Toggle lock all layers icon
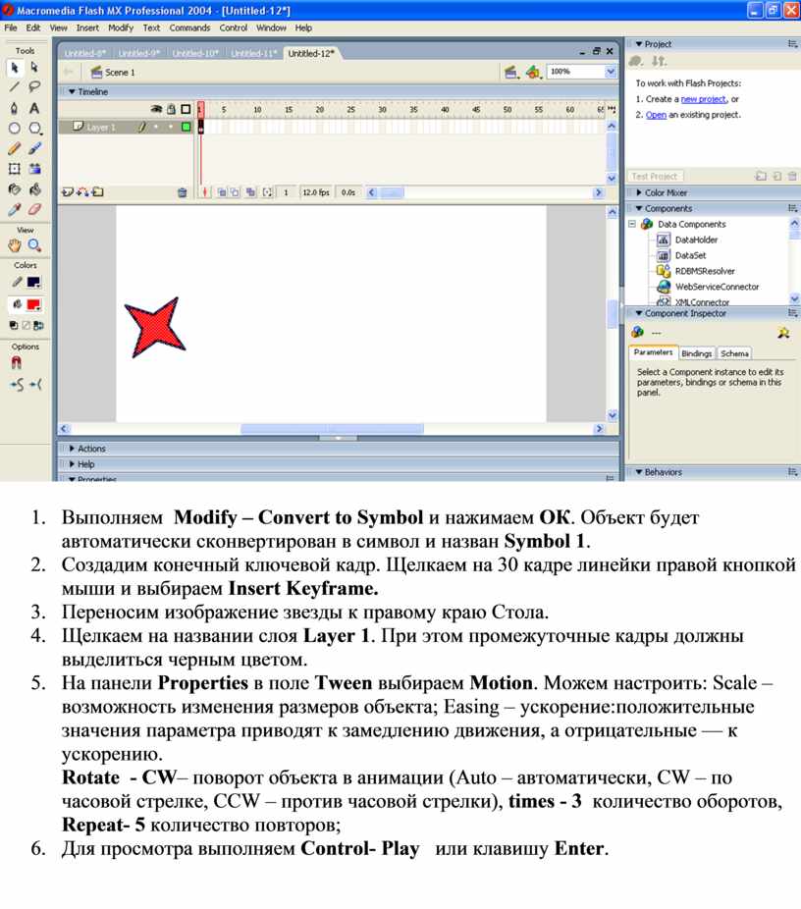The image size is (801, 909). 171,109
